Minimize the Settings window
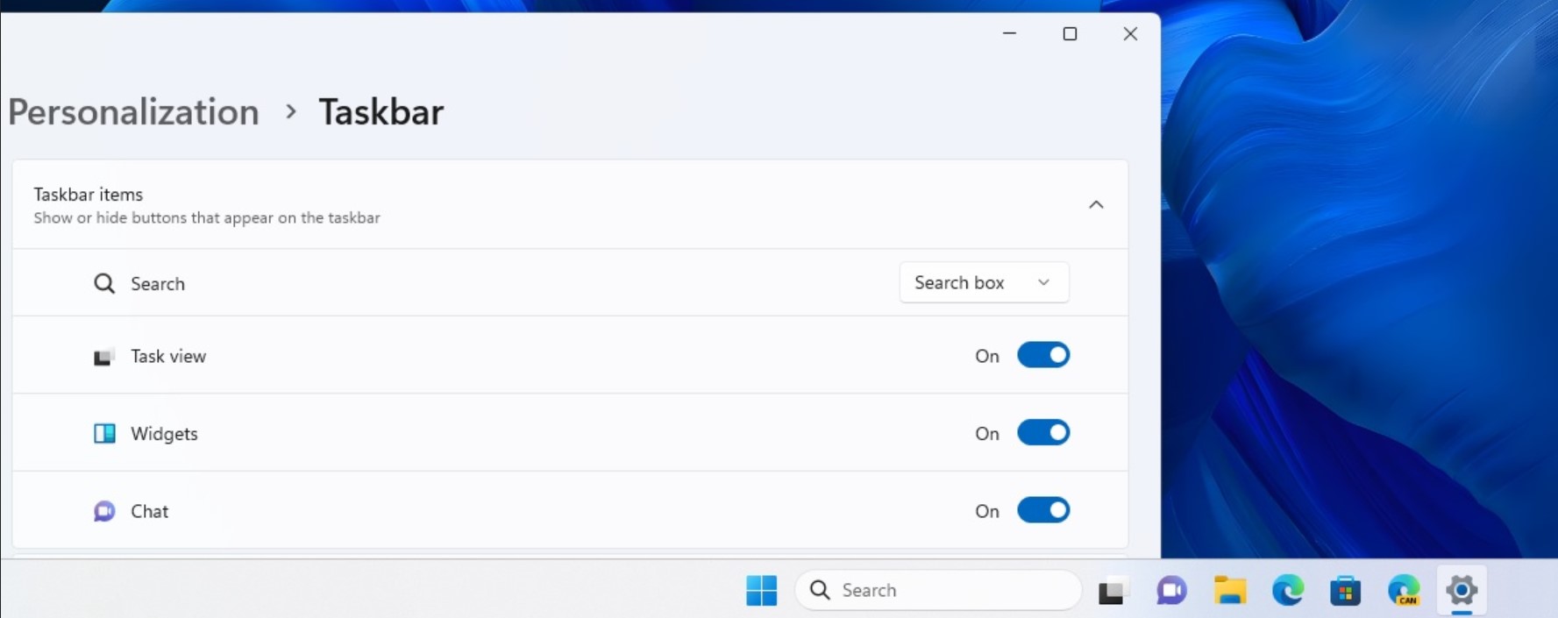Image resolution: width=1558 pixels, height=618 pixels. pos(1009,34)
